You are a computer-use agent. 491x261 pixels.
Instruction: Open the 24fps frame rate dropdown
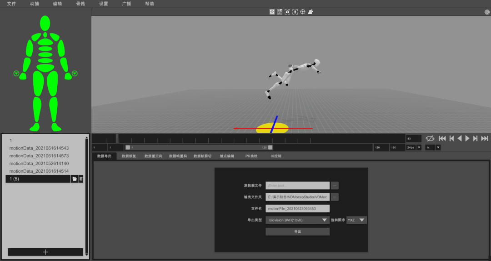click(419, 148)
